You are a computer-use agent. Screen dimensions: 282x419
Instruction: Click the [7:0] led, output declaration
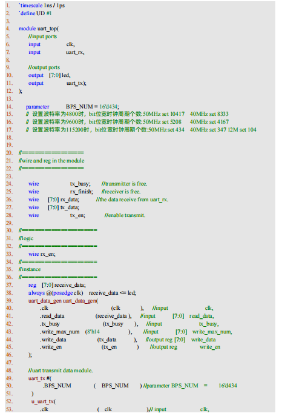(60, 75)
